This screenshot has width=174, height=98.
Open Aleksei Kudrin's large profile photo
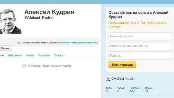[x=11, y=21]
